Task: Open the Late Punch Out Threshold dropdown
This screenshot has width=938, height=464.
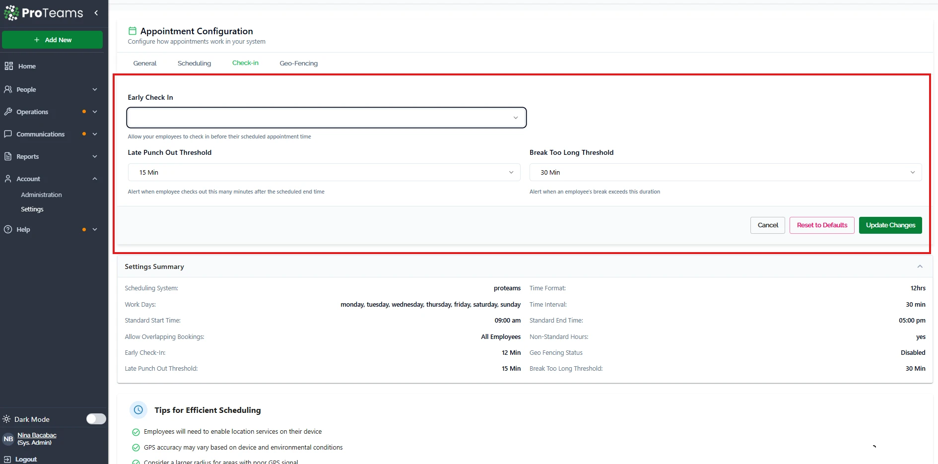Action: click(x=324, y=172)
